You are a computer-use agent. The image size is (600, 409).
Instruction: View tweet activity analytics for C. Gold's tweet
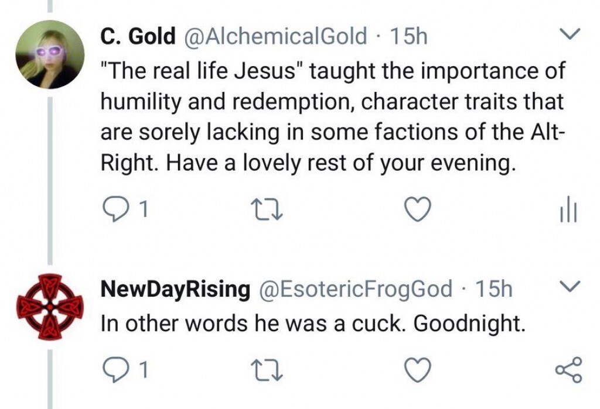point(568,210)
